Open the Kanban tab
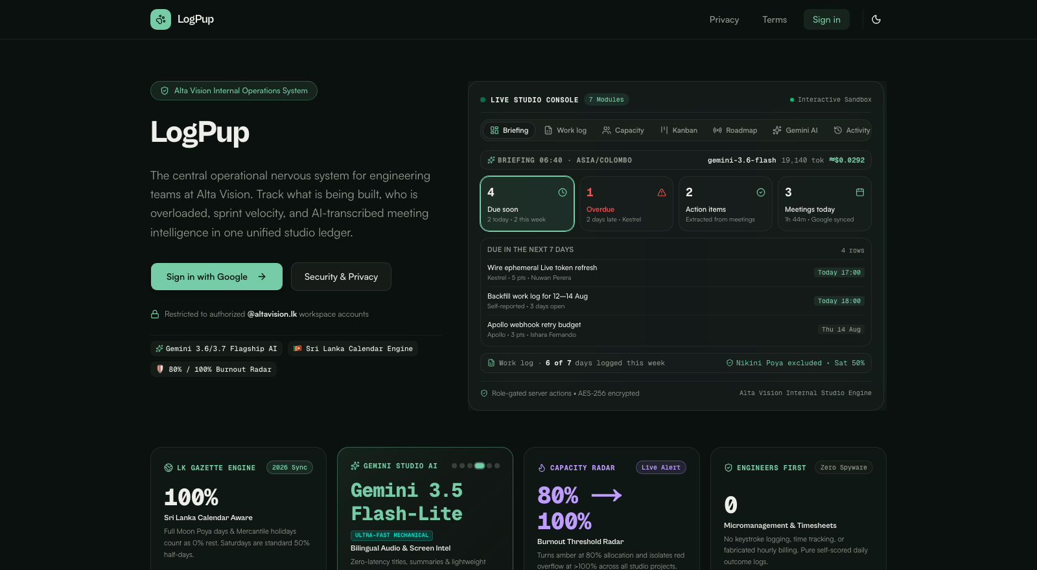Screen dimensions: 1037x570 [x=679, y=130]
